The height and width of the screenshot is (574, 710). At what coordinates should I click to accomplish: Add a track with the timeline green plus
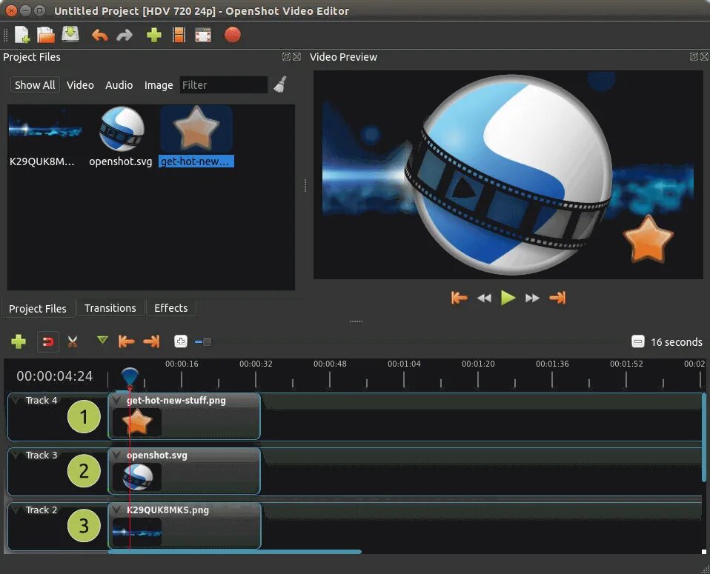click(x=19, y=341)
